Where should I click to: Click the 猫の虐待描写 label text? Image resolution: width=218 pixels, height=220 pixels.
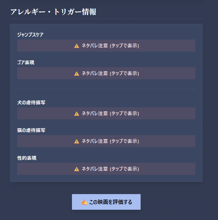(31, 130)
